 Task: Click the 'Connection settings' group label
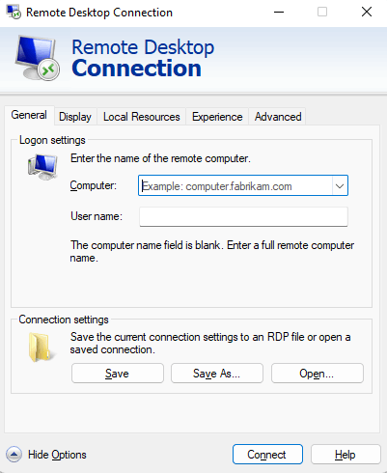64,320
